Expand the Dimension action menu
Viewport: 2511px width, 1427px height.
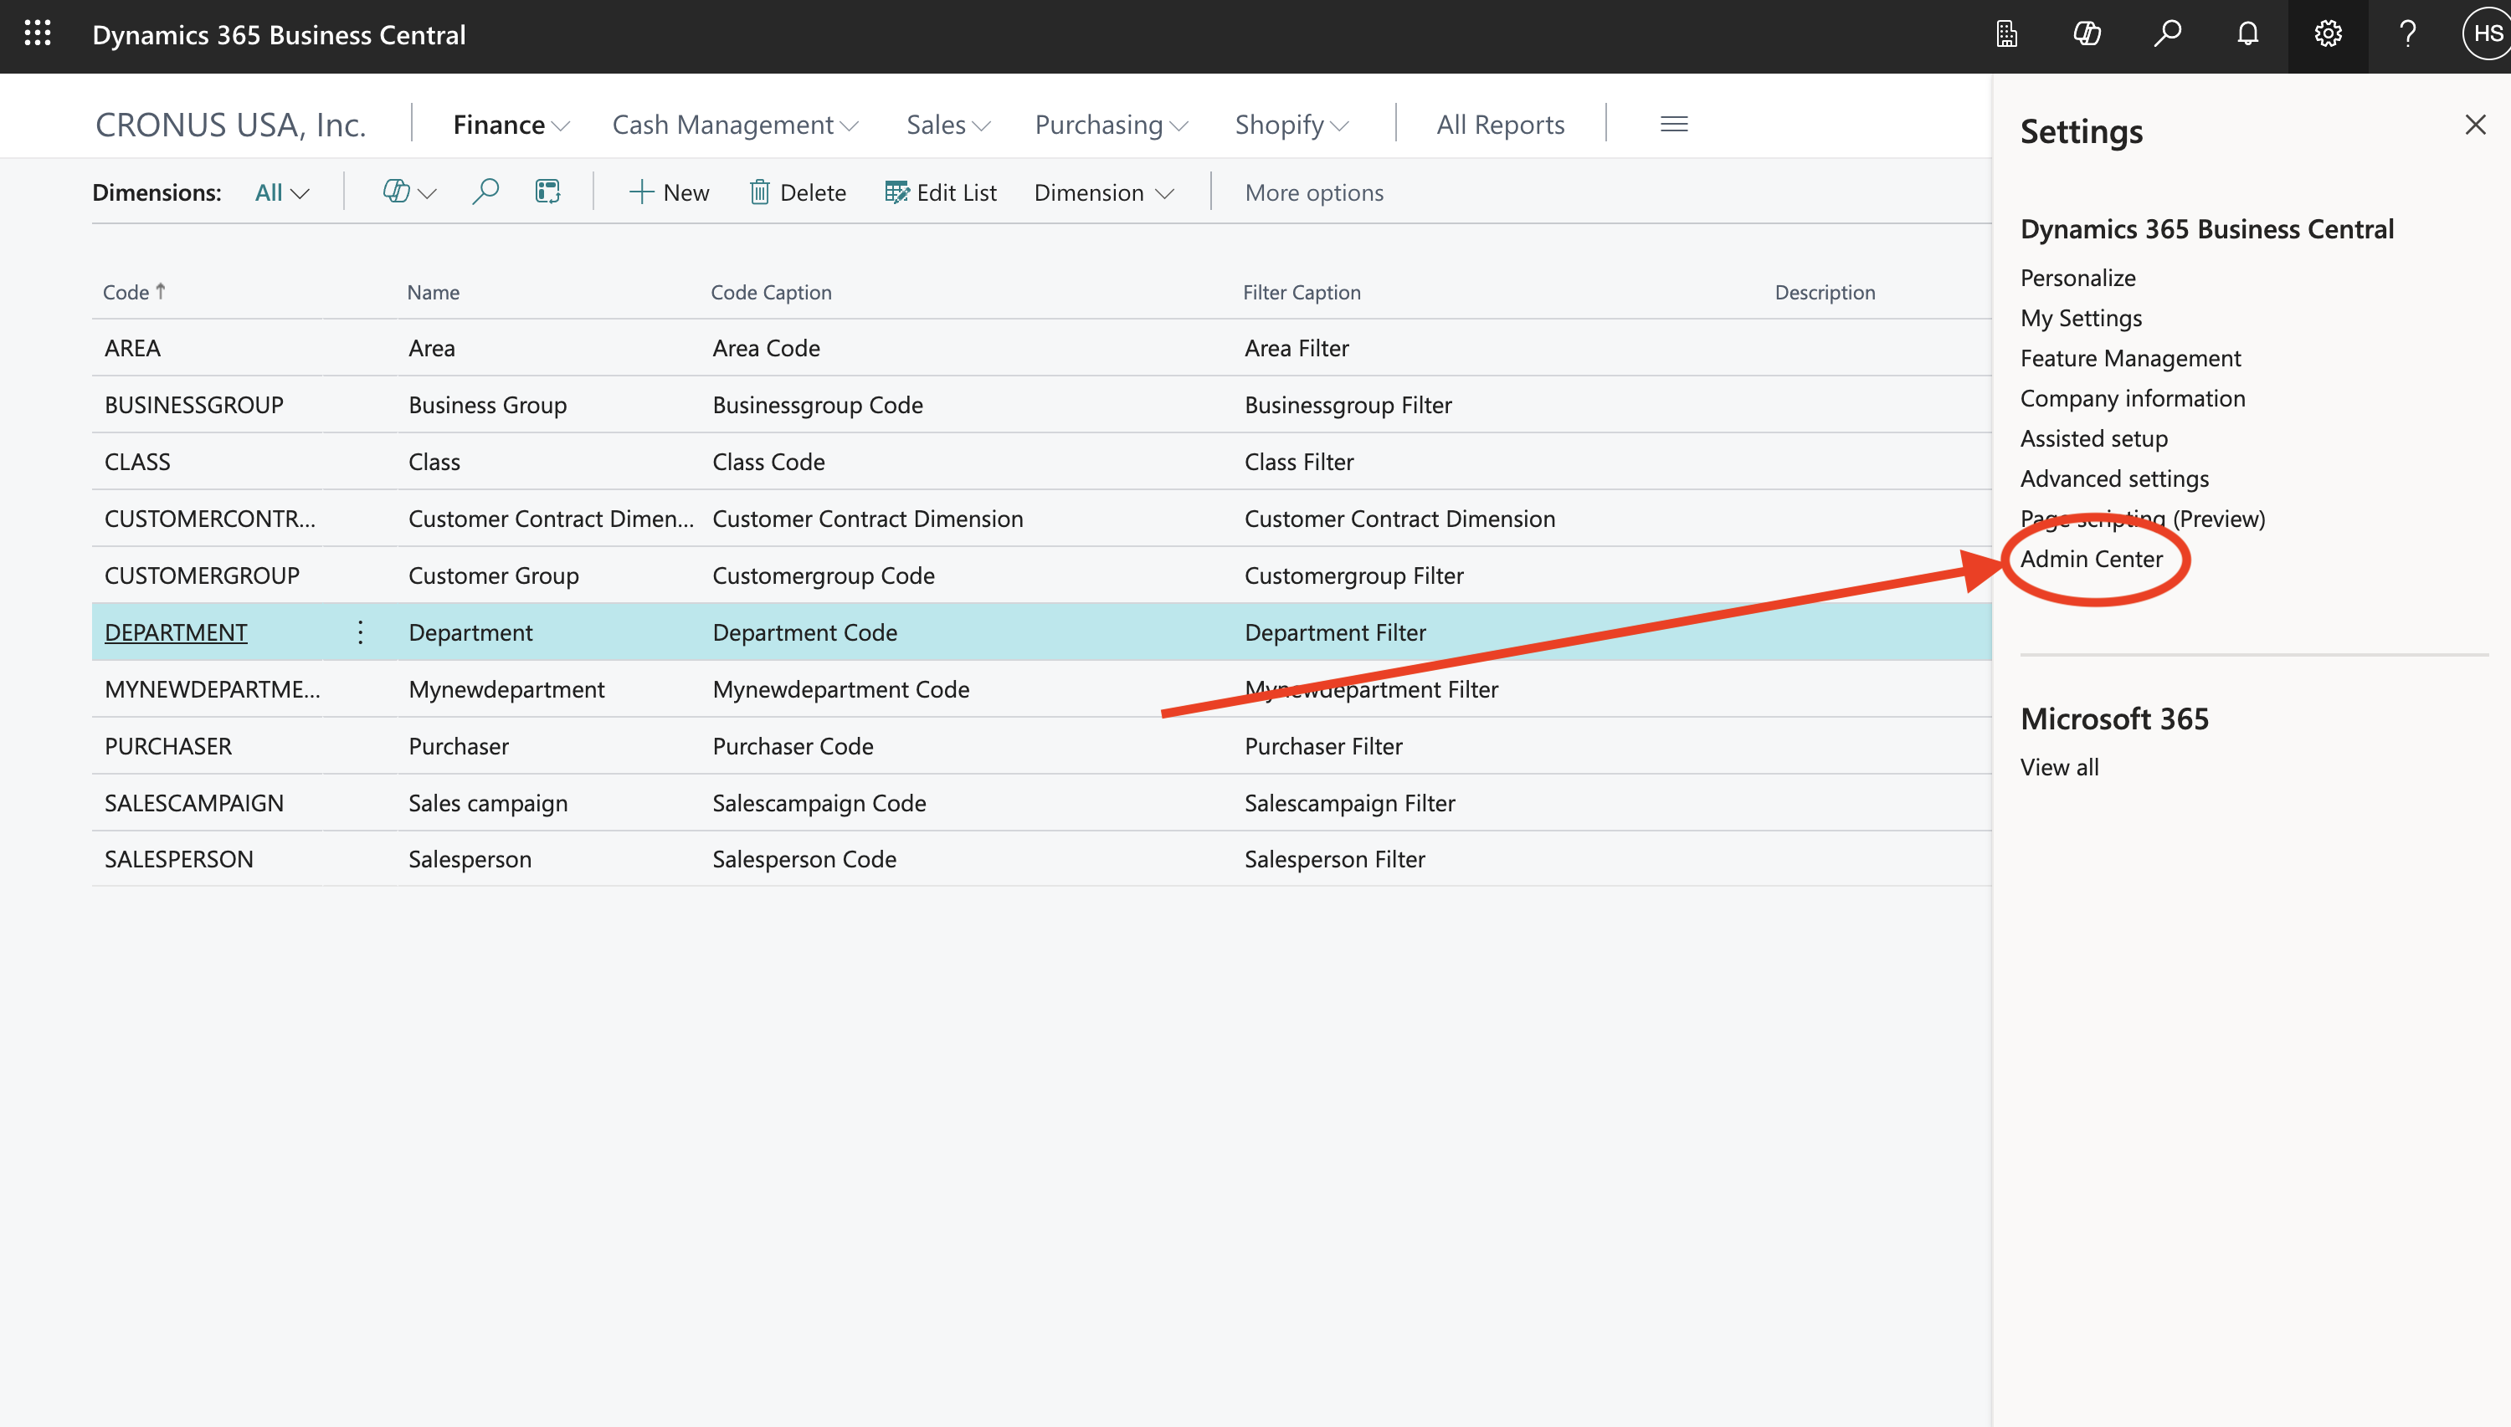click(x=1104, y=193)
